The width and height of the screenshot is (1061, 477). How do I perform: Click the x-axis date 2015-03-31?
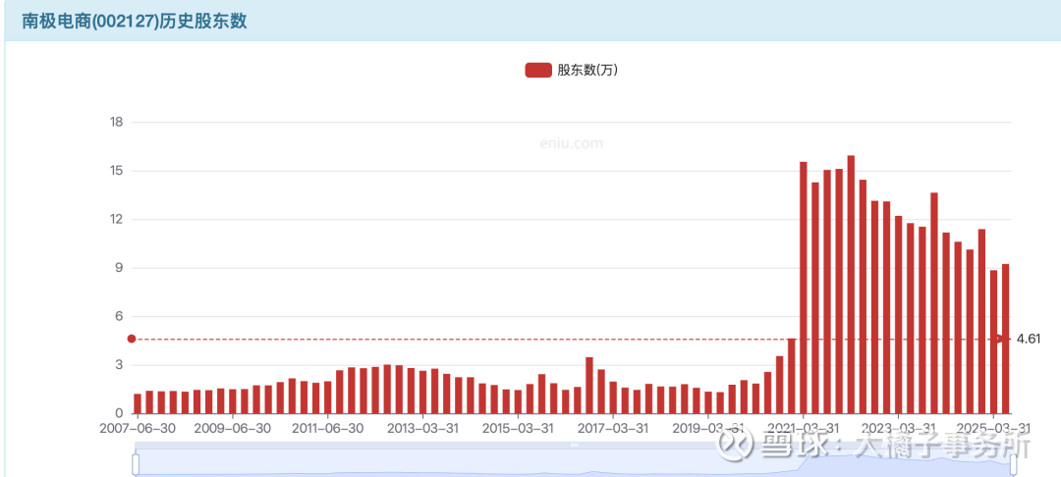519,428
